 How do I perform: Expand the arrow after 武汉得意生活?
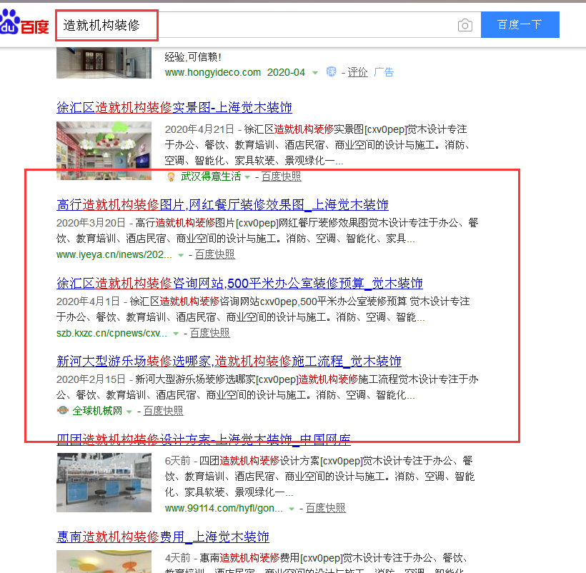point(248,177)
